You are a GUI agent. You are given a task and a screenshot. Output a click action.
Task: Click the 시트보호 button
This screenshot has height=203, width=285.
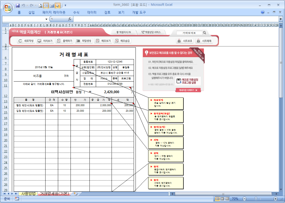pos(185,41)
